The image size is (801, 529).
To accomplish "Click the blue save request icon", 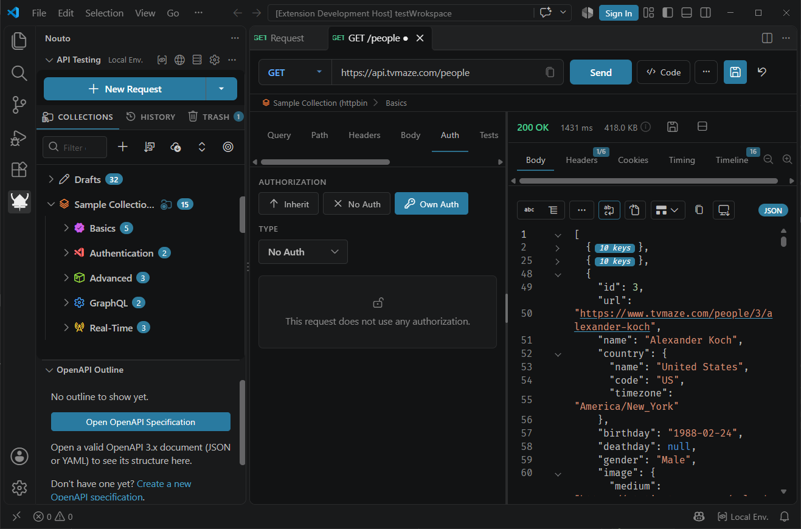I will pyautogui.click(x=735, y=72).
